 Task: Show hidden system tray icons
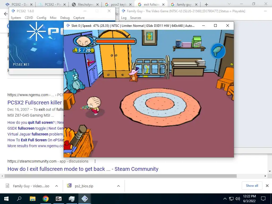[x=225, y=199]
